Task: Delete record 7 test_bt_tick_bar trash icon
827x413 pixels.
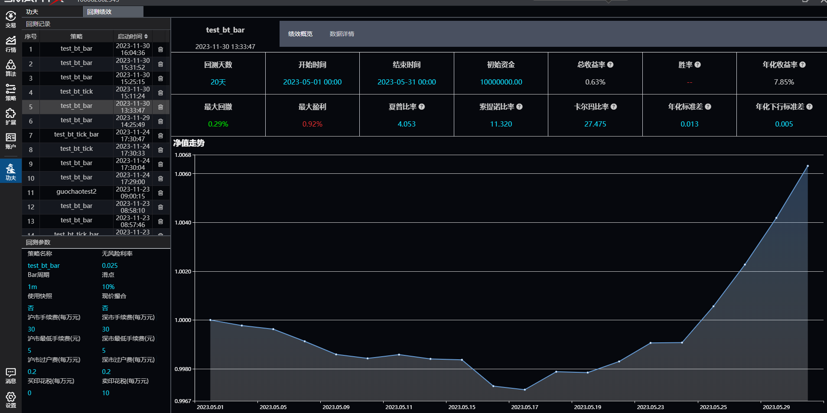Action: [x=160, y=136]
